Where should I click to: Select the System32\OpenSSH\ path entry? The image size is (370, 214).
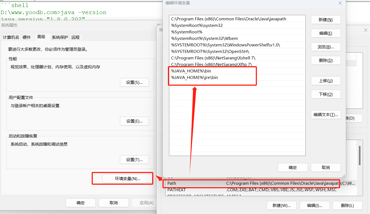click(x=237, y=51)
